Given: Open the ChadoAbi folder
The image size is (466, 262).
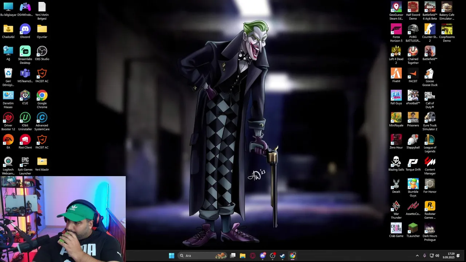Looking at the screenshot, I should point(8,32).
